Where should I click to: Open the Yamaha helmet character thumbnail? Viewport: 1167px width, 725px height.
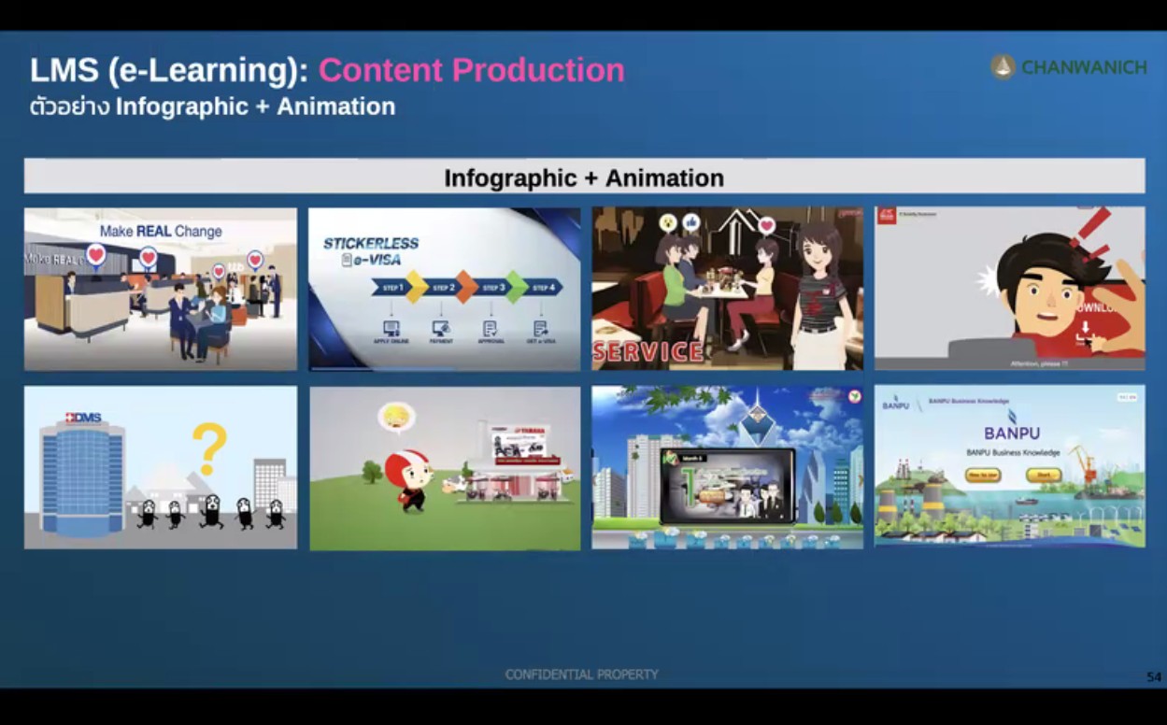445,468
